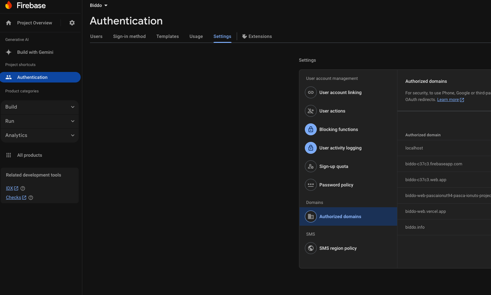Screen dimensions: 491x295
Task: Click the Build with Gemini sparkle icon
Action: coord(9,52)
